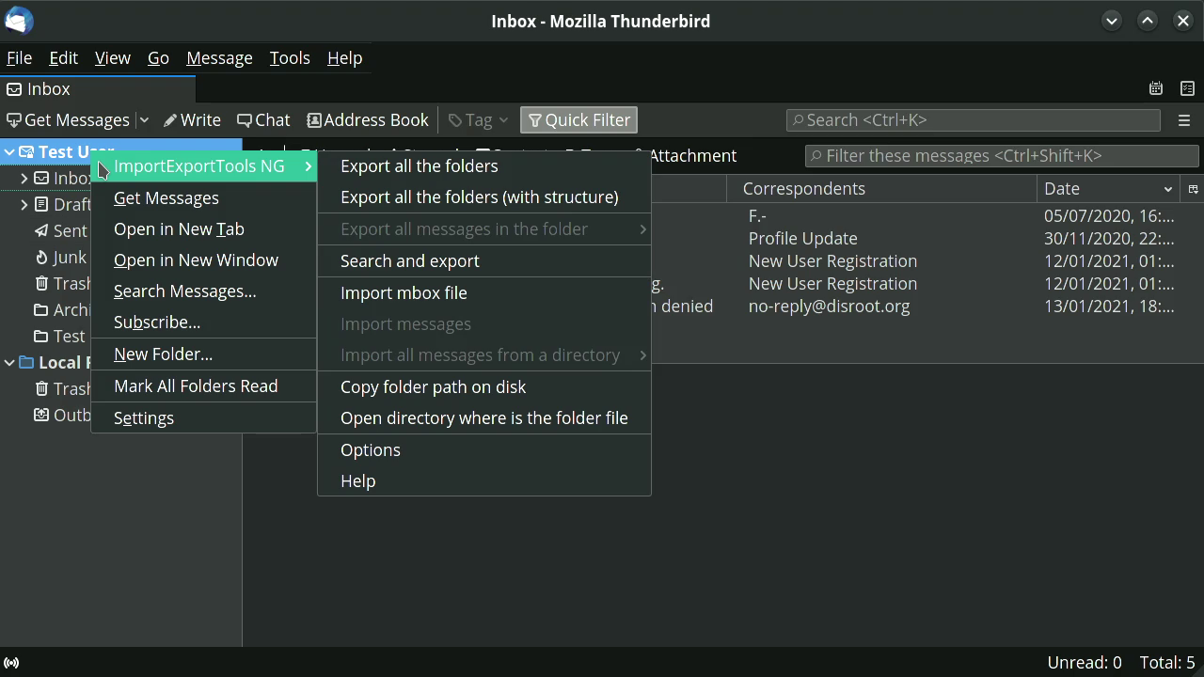Collapse the Test User account tree
1204x677 pixels.
point(9,151)
